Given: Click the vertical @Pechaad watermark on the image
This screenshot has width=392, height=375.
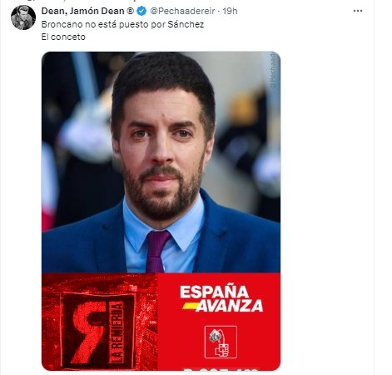Looking at the screenshot, I should pyautogui.click(x=273, y=71).
